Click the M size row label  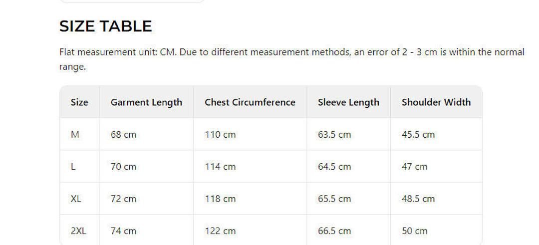[75, 135]
